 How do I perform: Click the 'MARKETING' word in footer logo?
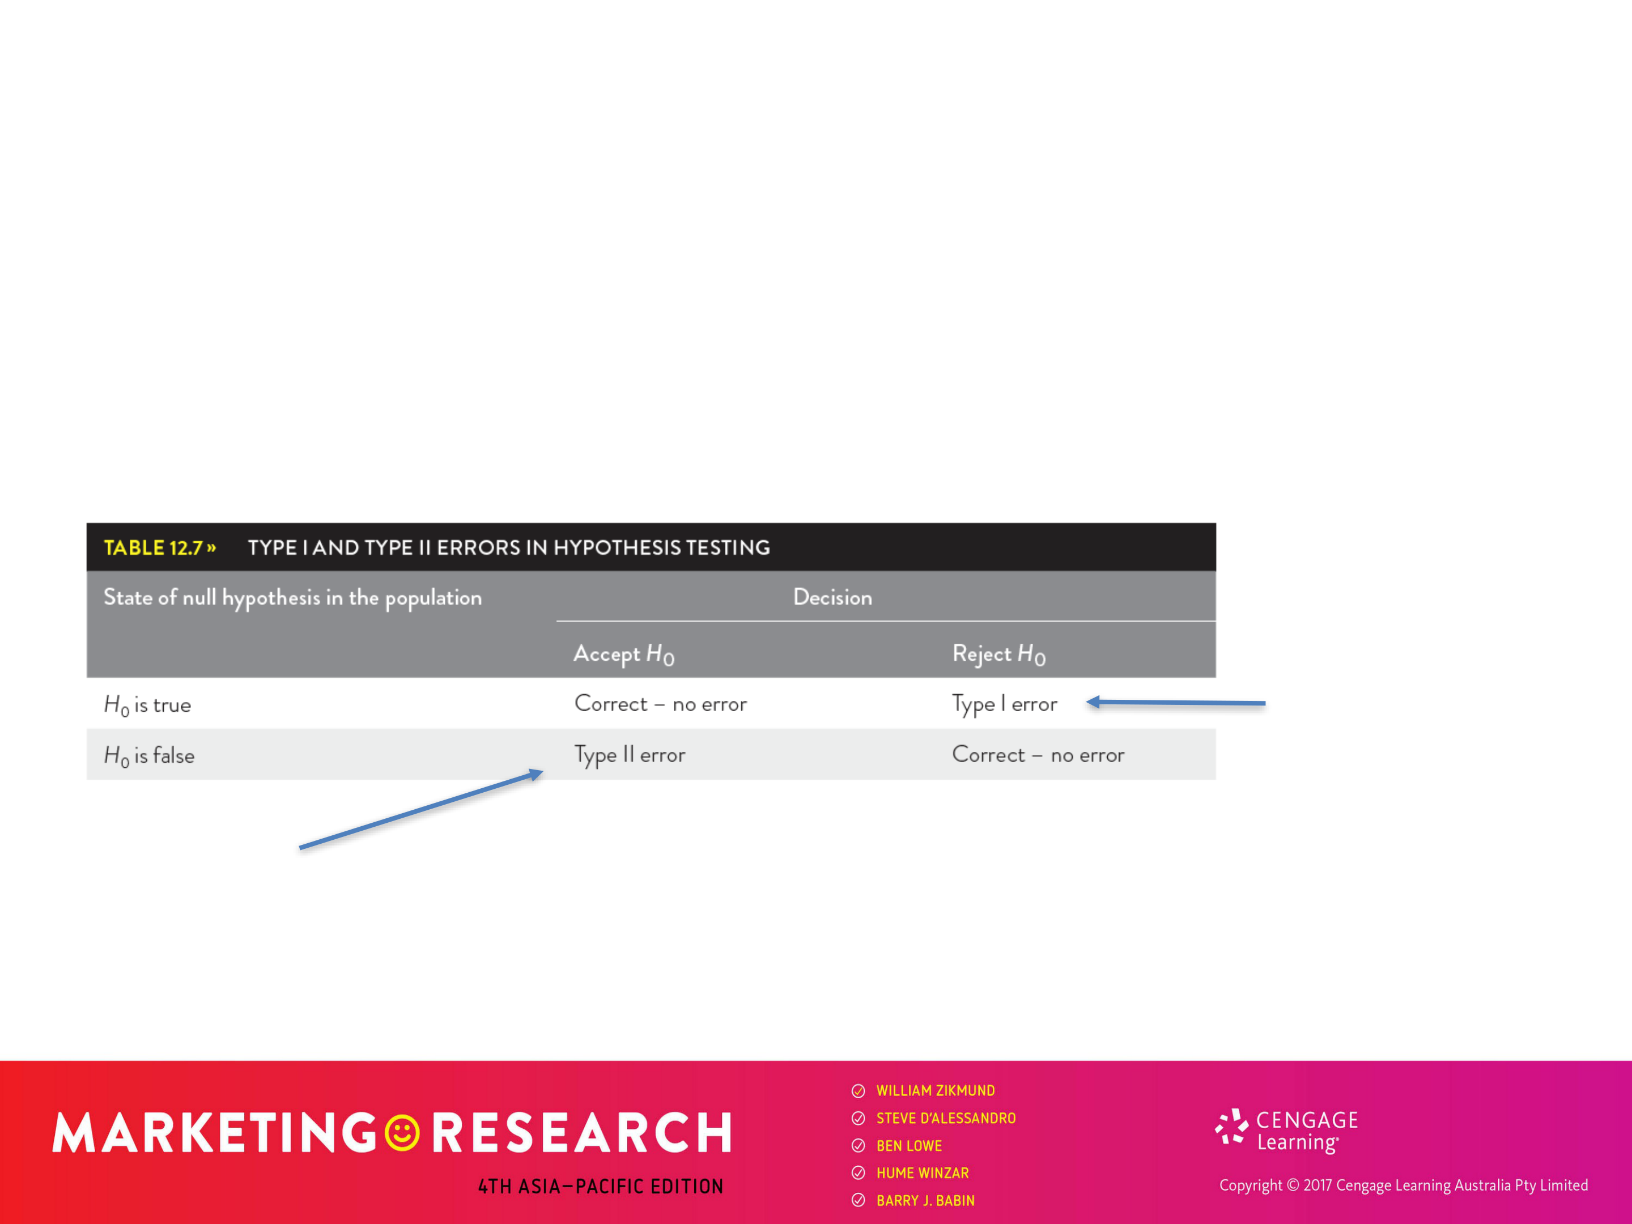(x=215, y=1133)
